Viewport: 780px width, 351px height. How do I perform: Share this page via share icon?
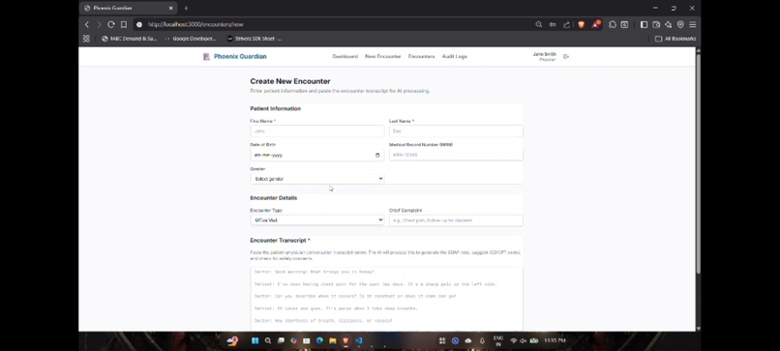pos(566,24)
